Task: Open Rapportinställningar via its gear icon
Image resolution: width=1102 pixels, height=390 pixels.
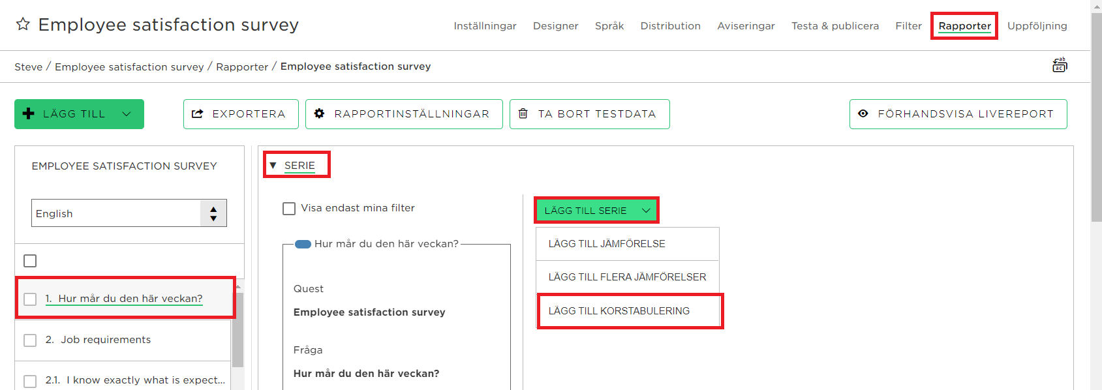Action: coord(319,113)
